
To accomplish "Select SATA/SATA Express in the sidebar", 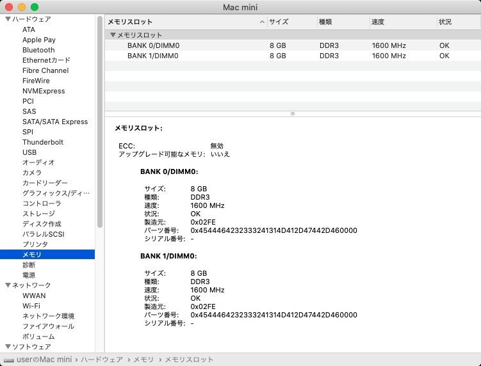I will pyautogui.click(x=55, y=122).
